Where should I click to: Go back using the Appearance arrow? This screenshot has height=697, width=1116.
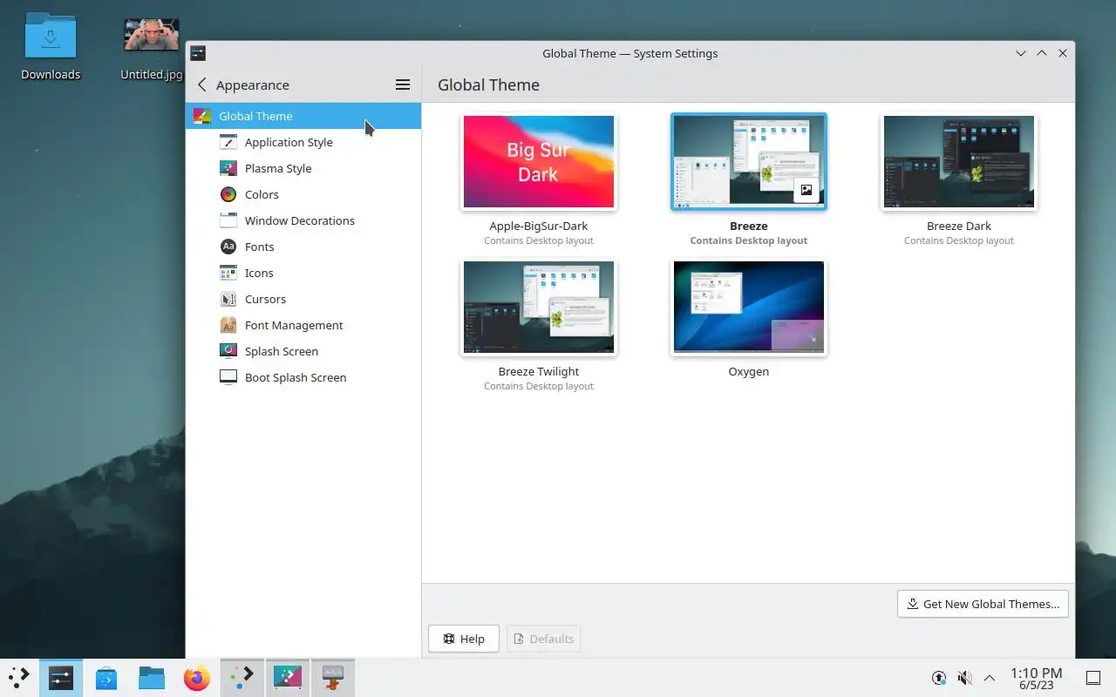click(202, 85)
